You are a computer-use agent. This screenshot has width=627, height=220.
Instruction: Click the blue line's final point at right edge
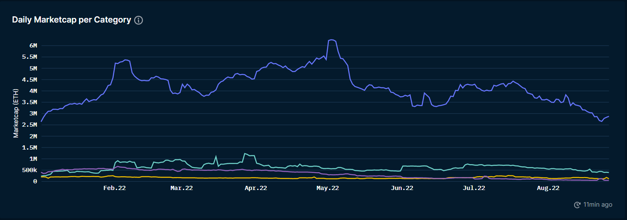[608, 116]
